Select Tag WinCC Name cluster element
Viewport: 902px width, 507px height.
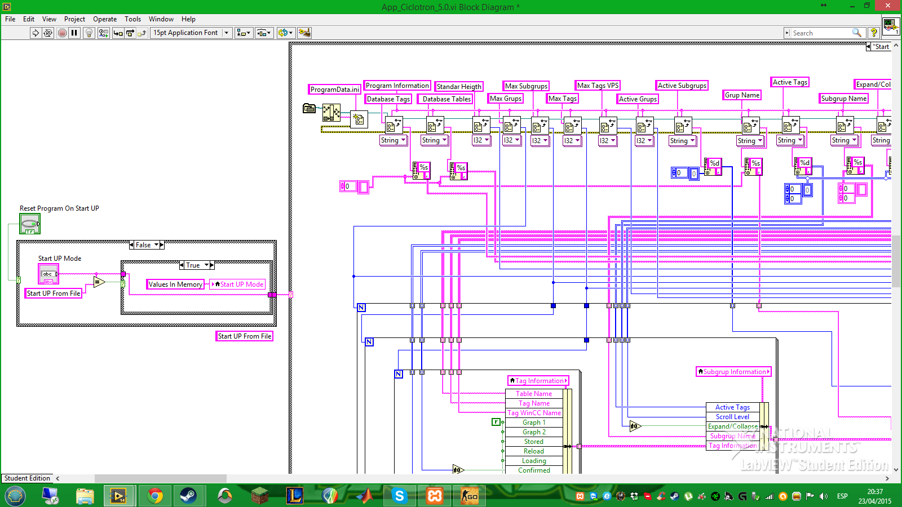tap(534, 413)
